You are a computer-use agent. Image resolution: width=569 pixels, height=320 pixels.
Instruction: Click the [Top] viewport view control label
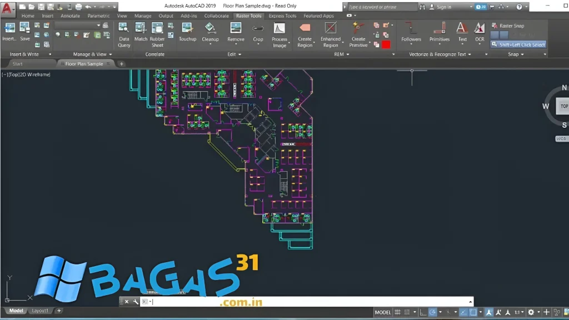pos(13,74)
